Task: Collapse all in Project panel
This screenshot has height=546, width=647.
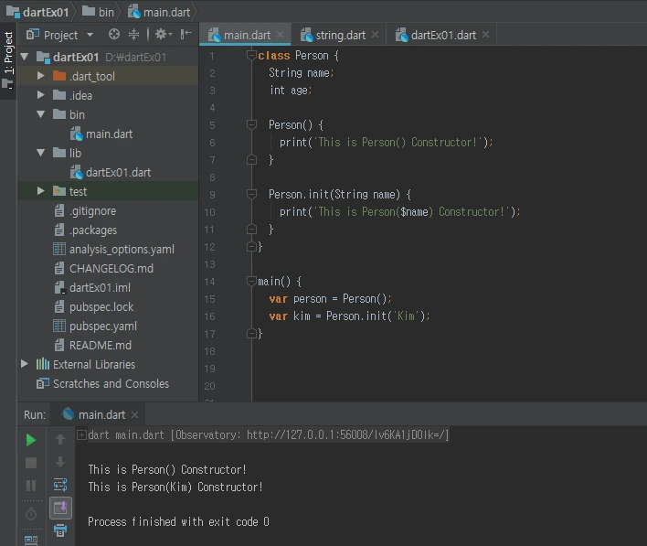Action: pyautogui.click(x=133, y=34)
